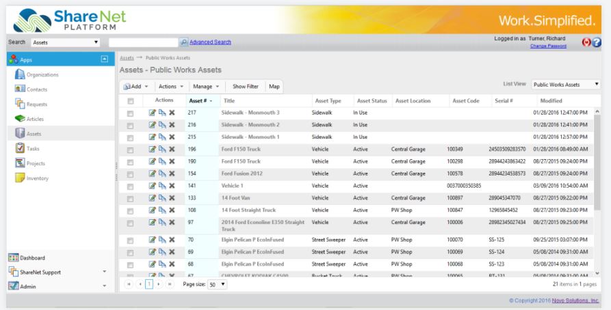Image resolution: width=611 pixels, height=310 pixels.
Task: Edit asset 196 Ford F150 Truck
Action: [x=153, y=150]
